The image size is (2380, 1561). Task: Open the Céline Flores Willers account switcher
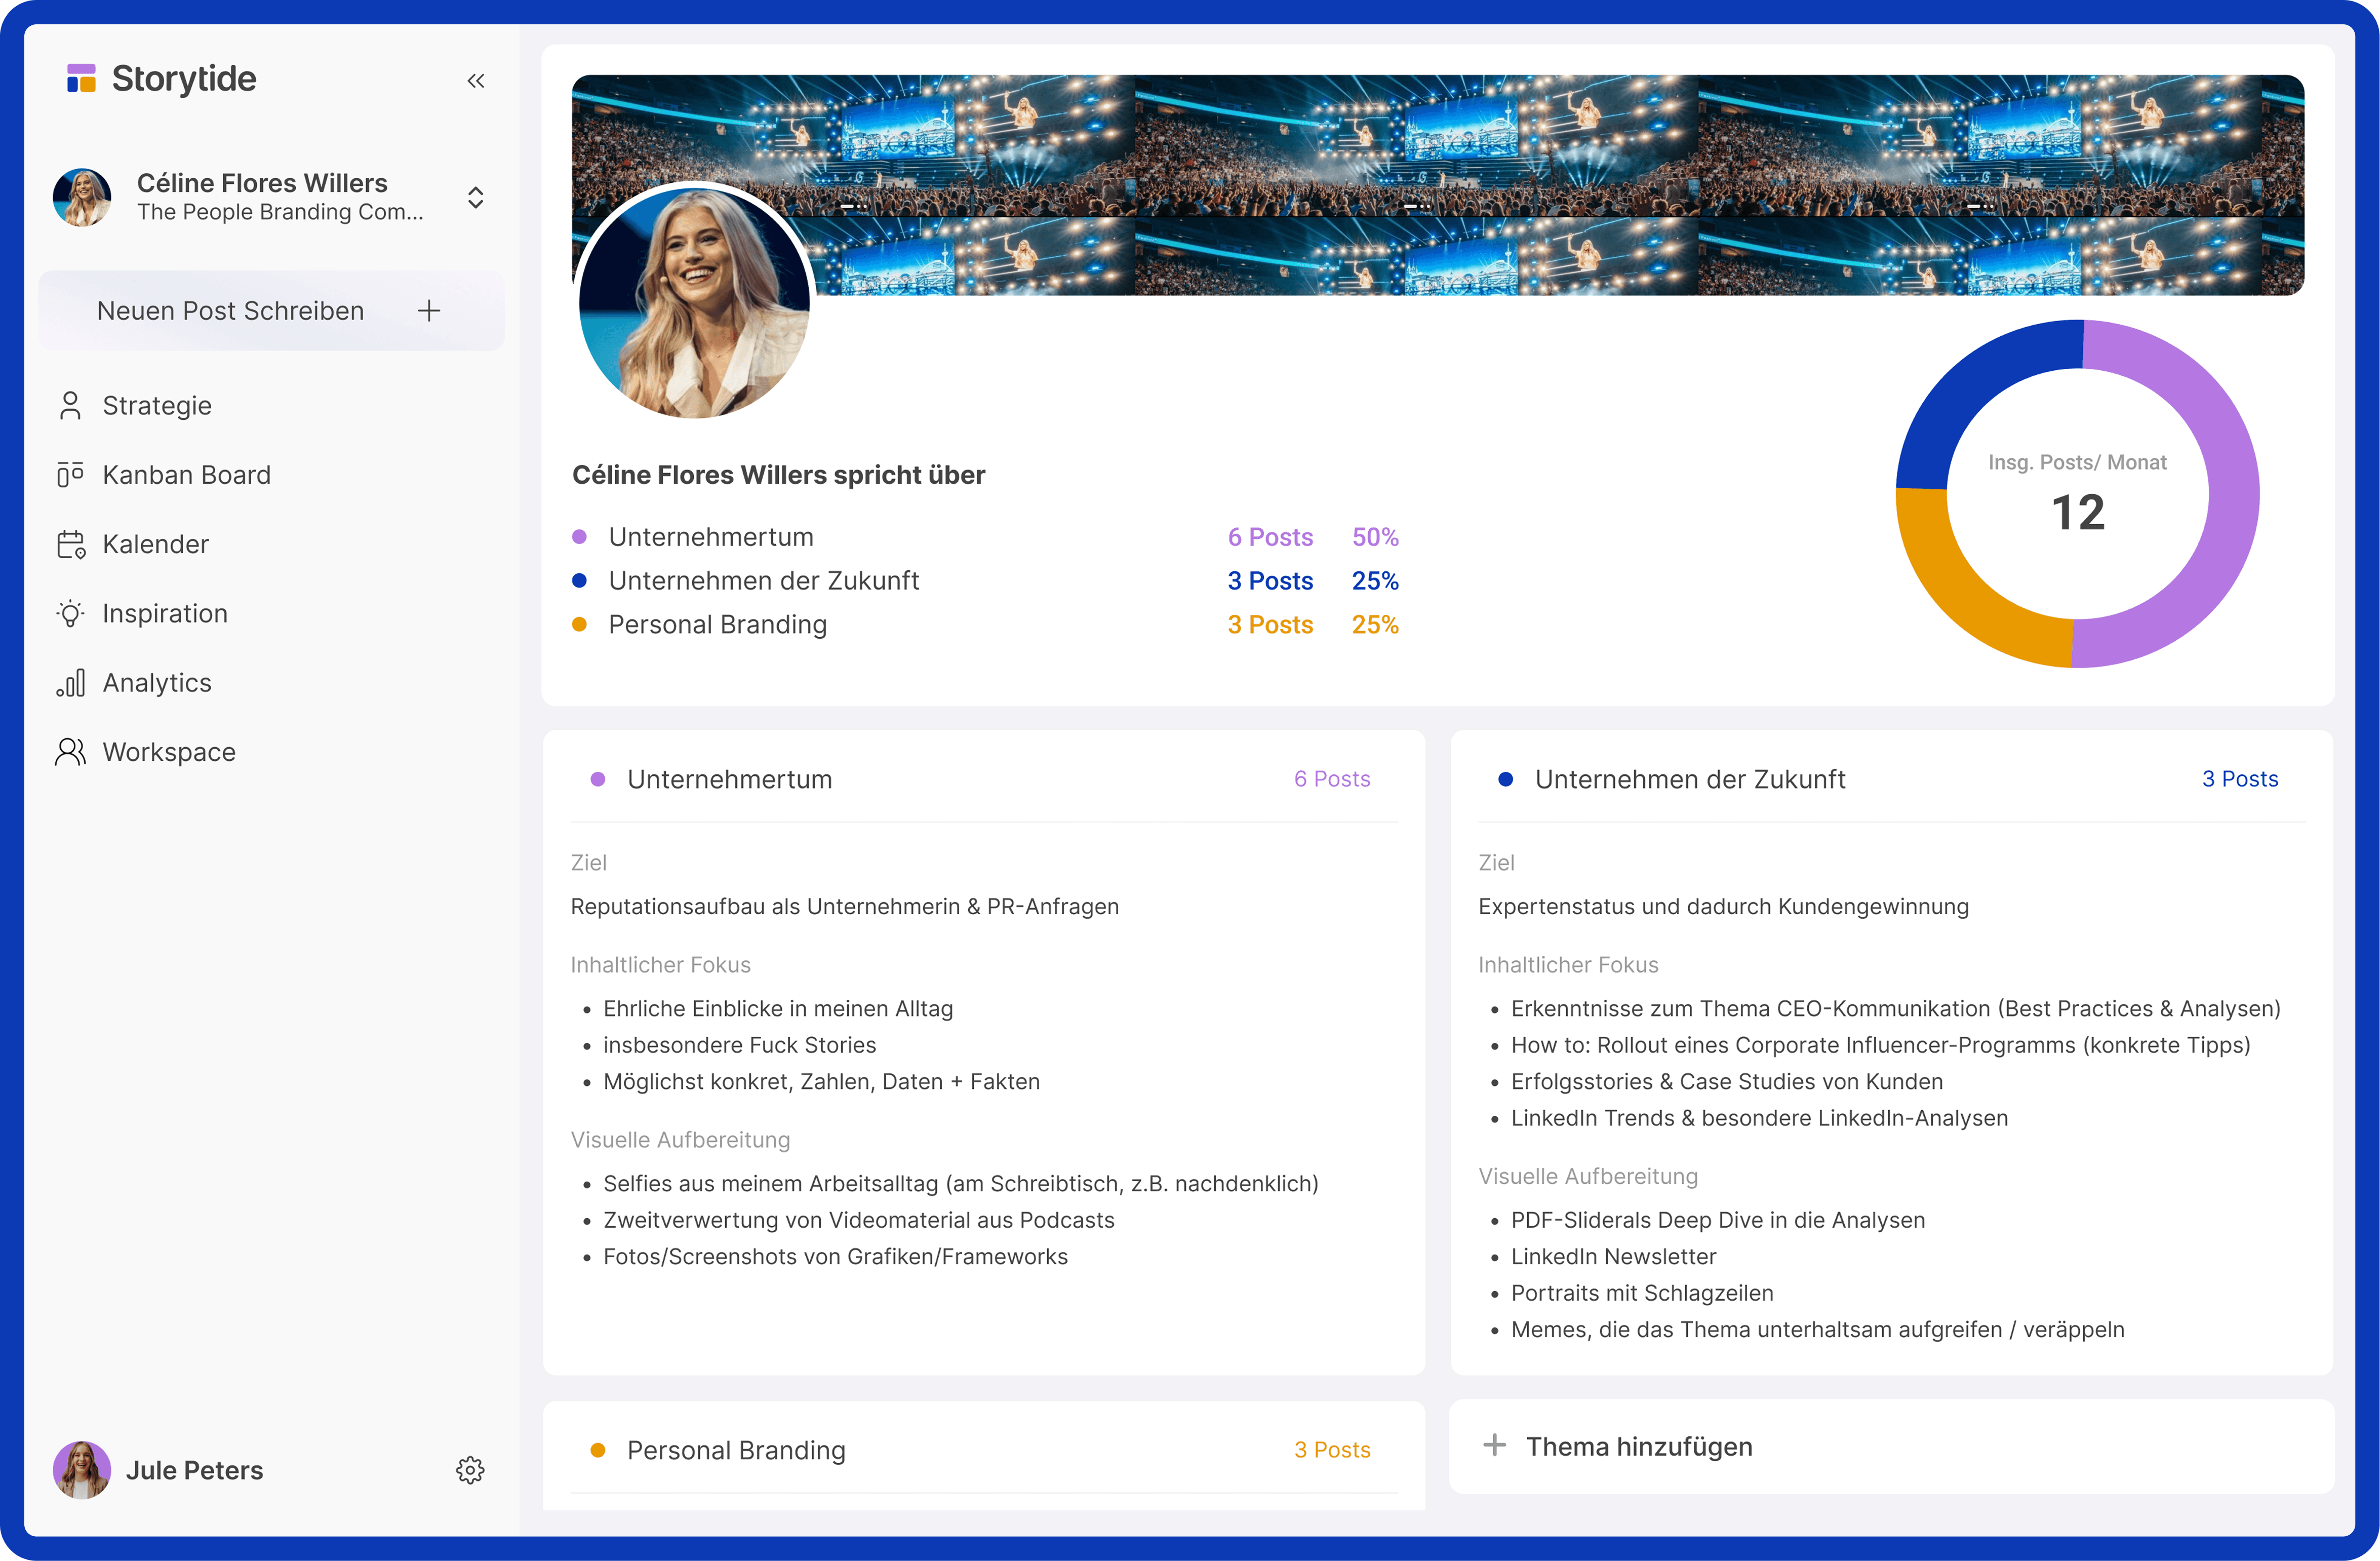pyautogui.click(x=476, y=197)
